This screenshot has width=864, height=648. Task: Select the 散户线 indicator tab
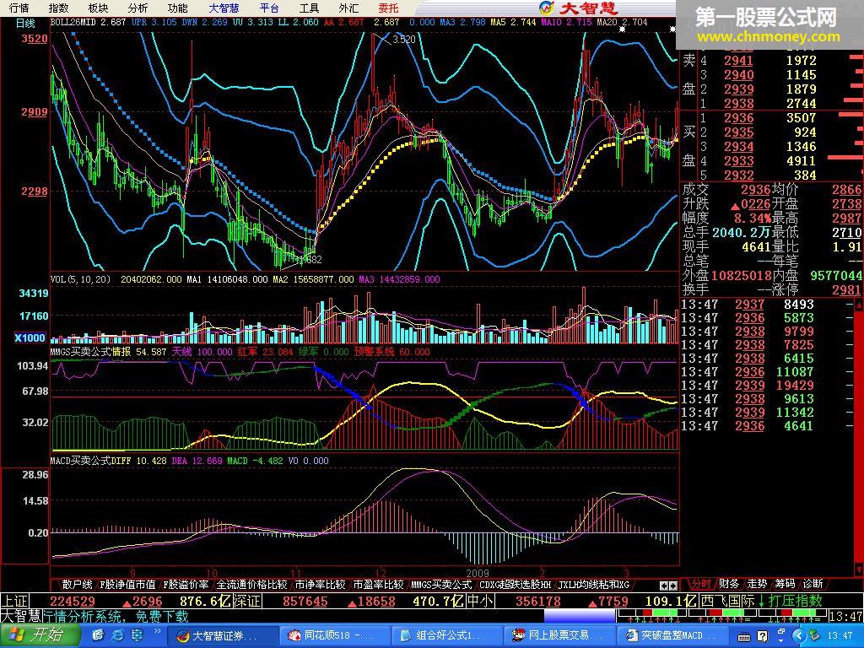pos(77,584)
